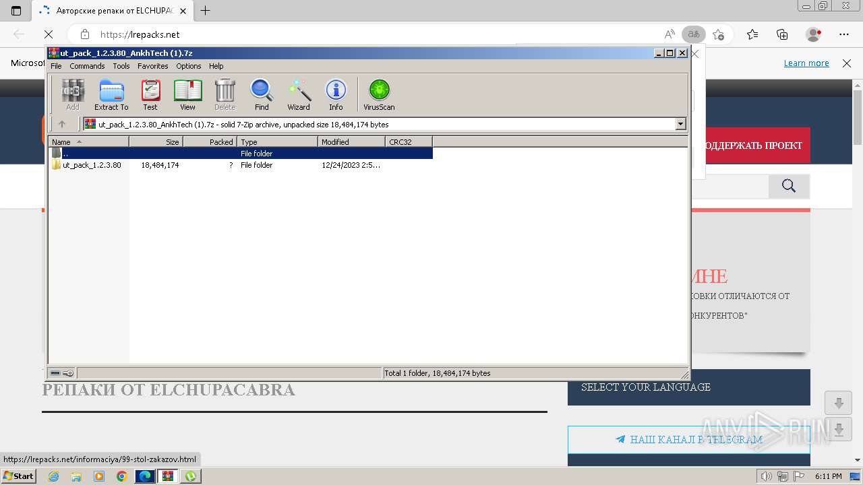Open a new Edge tab
Screen dimensions: 863x485
[x=206, y=10]
